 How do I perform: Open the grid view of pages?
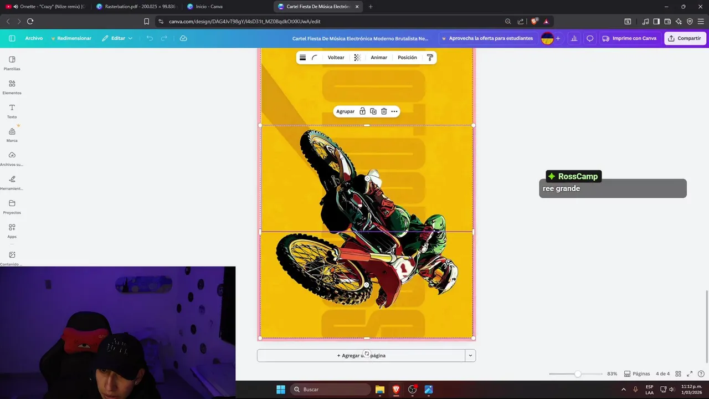(x=678, y=374)
